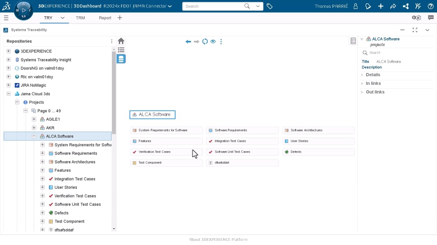This screenshot has width=437, height=245.
Task: Switch to the TRM tab
Action: click(x=80, y=18)
